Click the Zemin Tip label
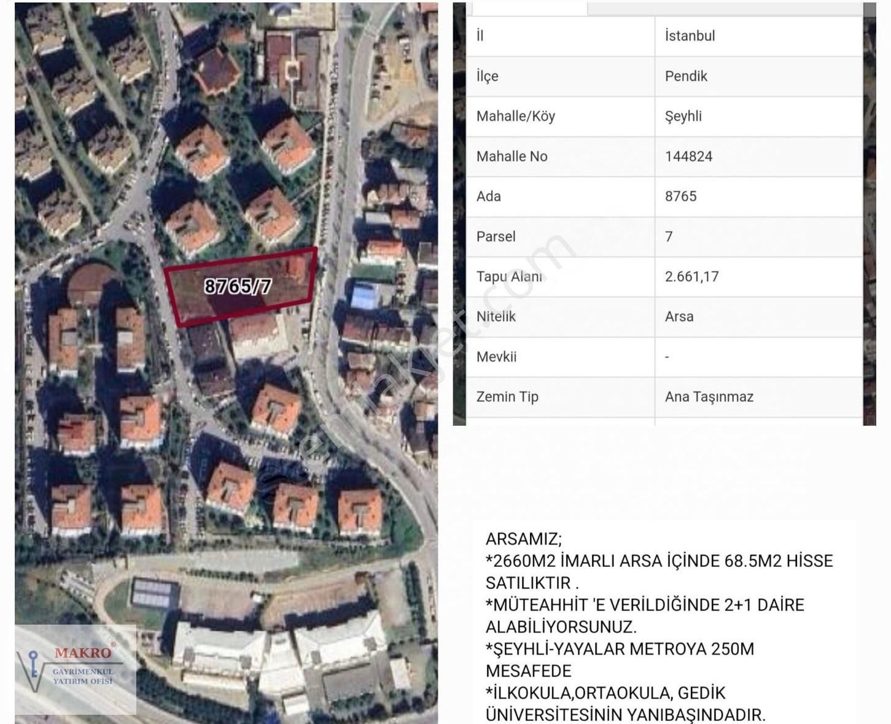 [x=507, y=397]
